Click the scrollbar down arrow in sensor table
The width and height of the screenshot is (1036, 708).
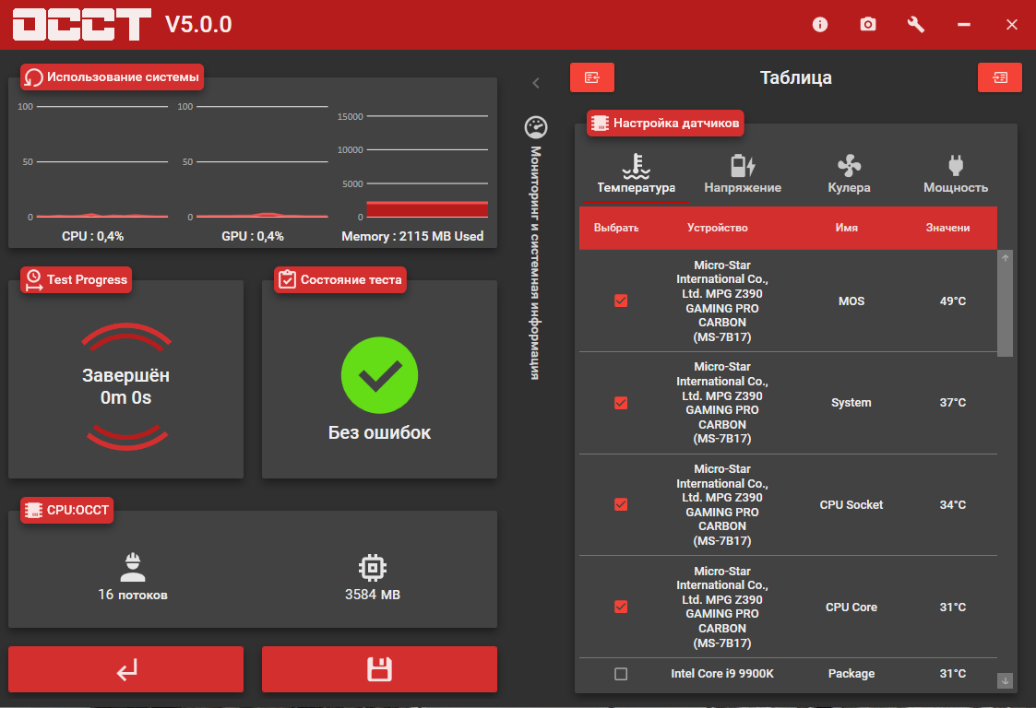pos(1005,681)
